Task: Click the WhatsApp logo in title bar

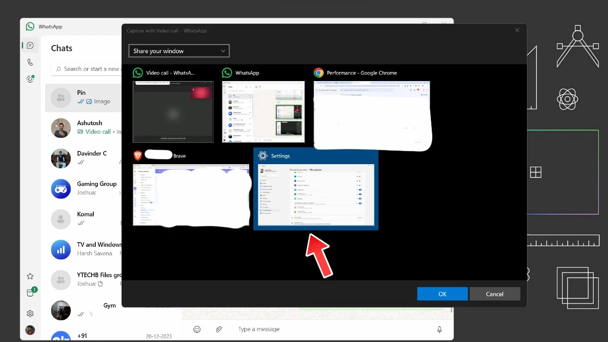Action: (x=30, y=26)
